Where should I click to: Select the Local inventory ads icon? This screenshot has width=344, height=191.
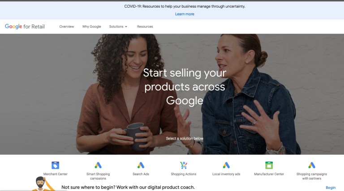[226, 165]
